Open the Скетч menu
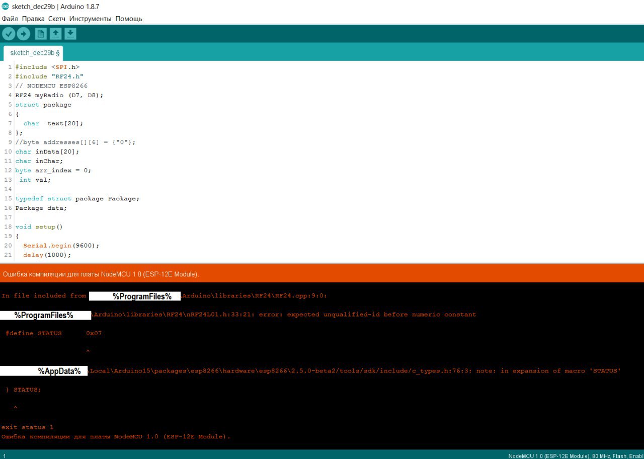The image size is (644, 459). (57, 19)
